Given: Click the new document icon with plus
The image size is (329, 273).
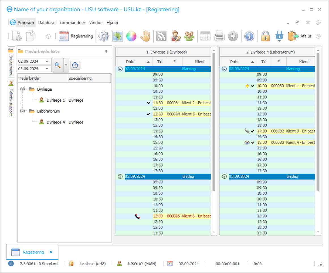Looking at the screenshot, I should [x=17, y=36].
